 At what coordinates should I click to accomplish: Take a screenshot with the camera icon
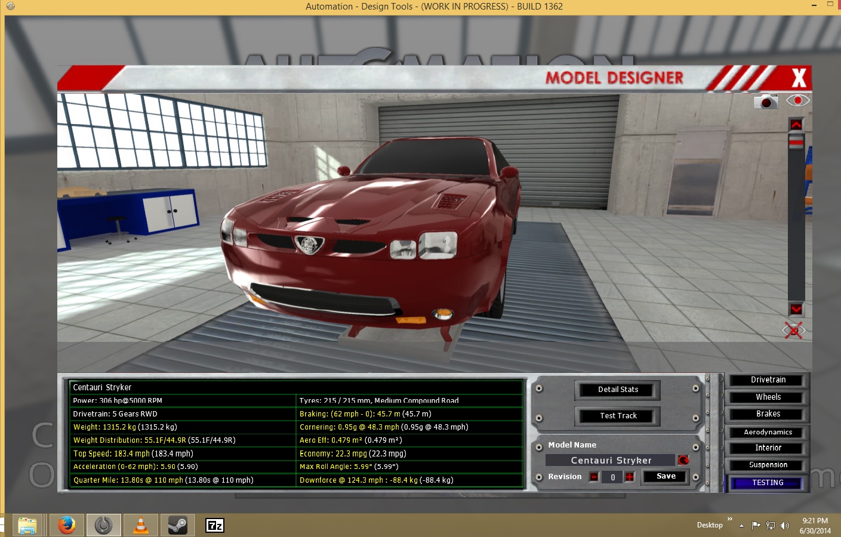click(x=766, y=101)
